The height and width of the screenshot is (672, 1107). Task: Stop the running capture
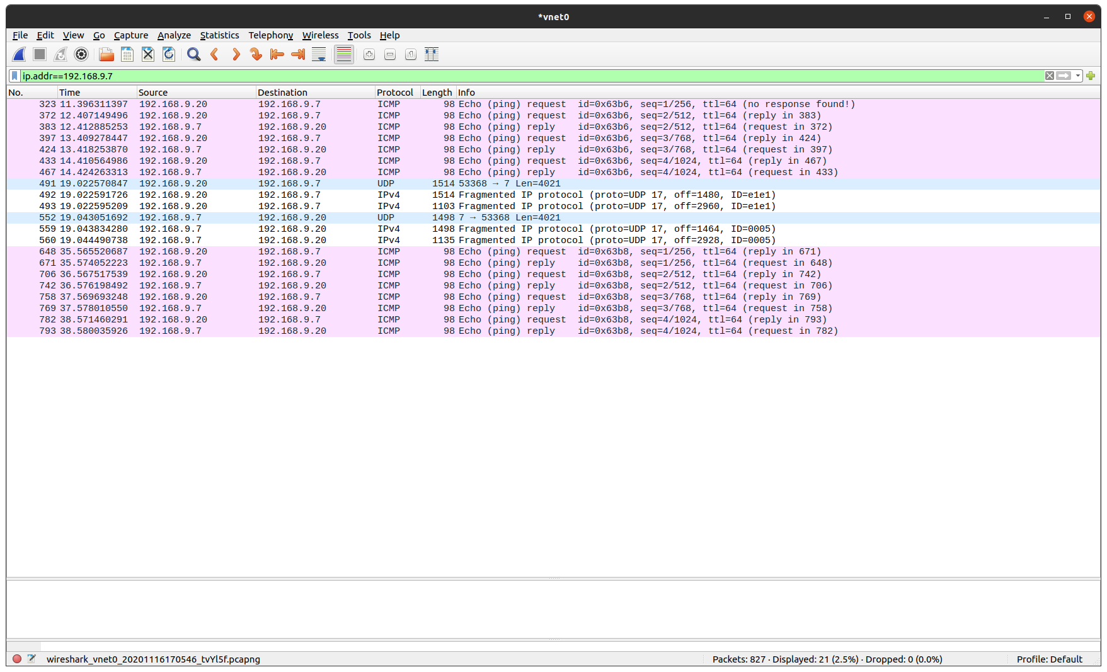[x=39, y=55]
